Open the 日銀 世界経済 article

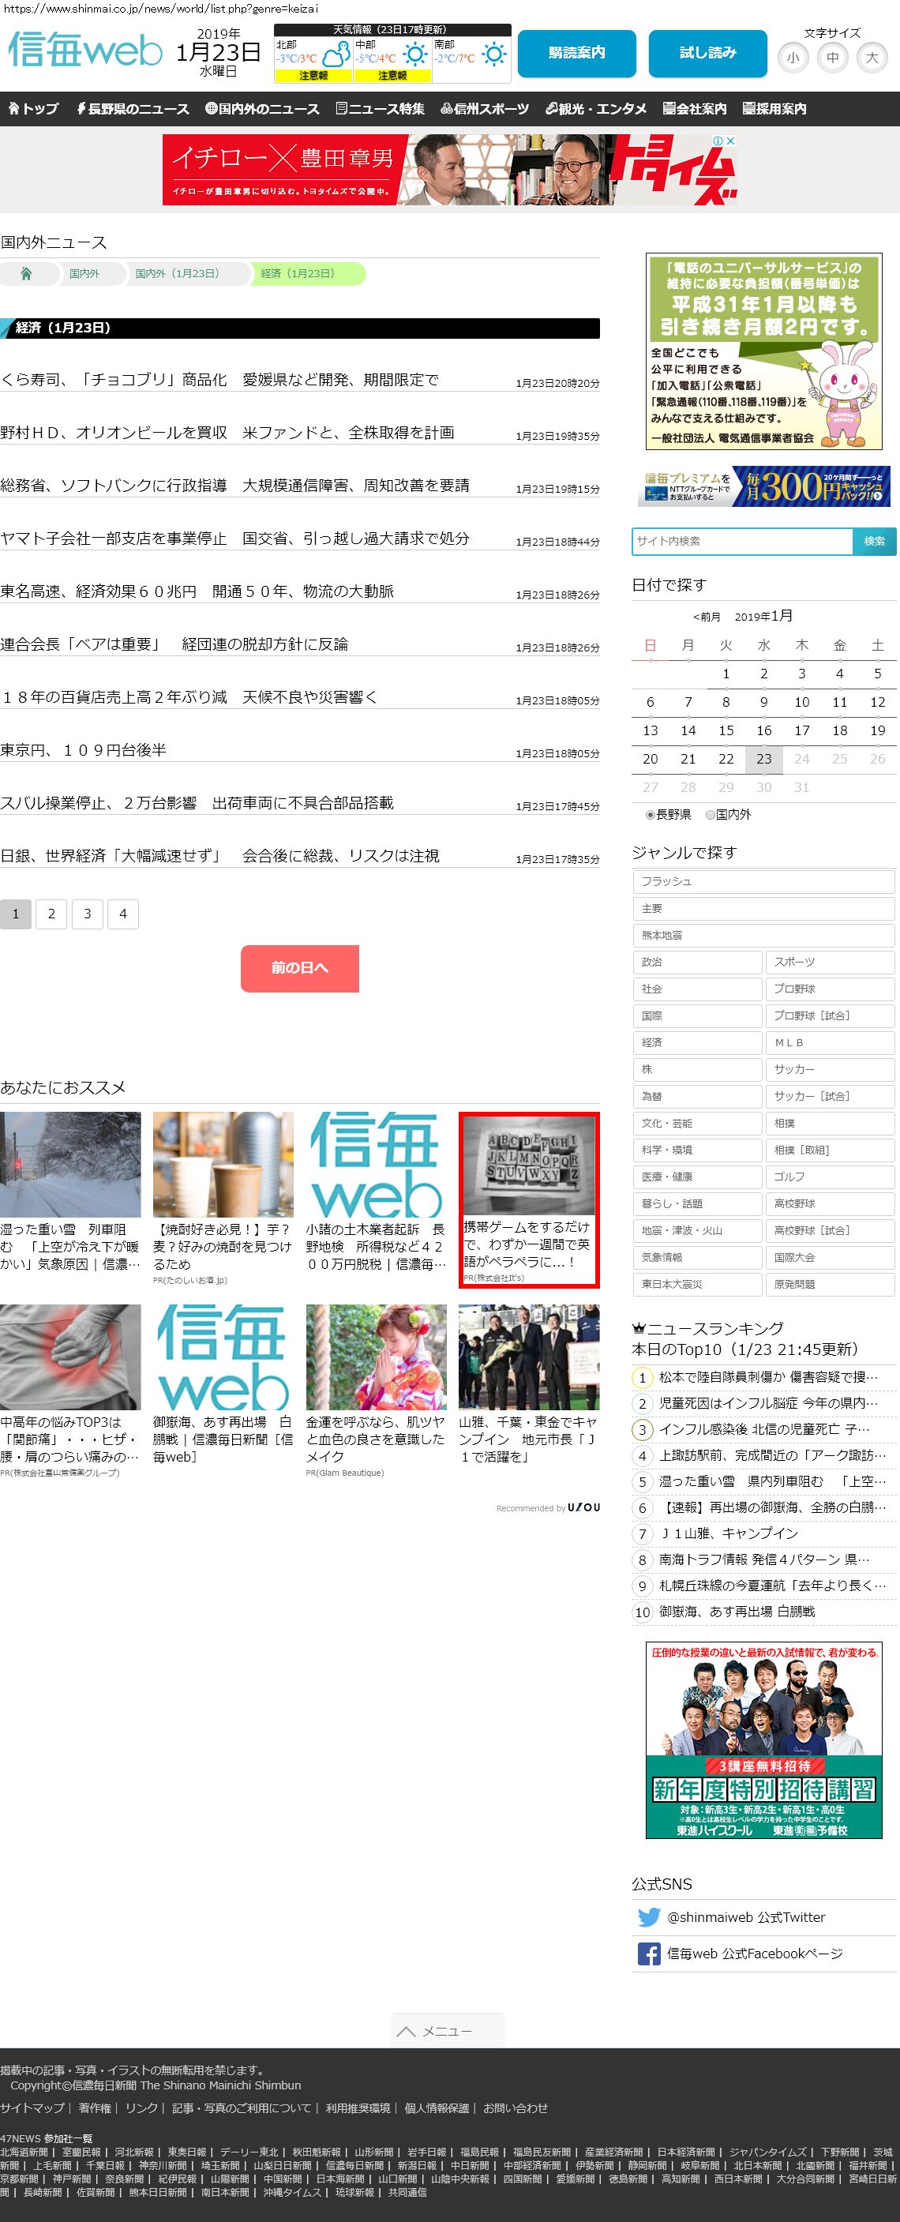(219, 856)
